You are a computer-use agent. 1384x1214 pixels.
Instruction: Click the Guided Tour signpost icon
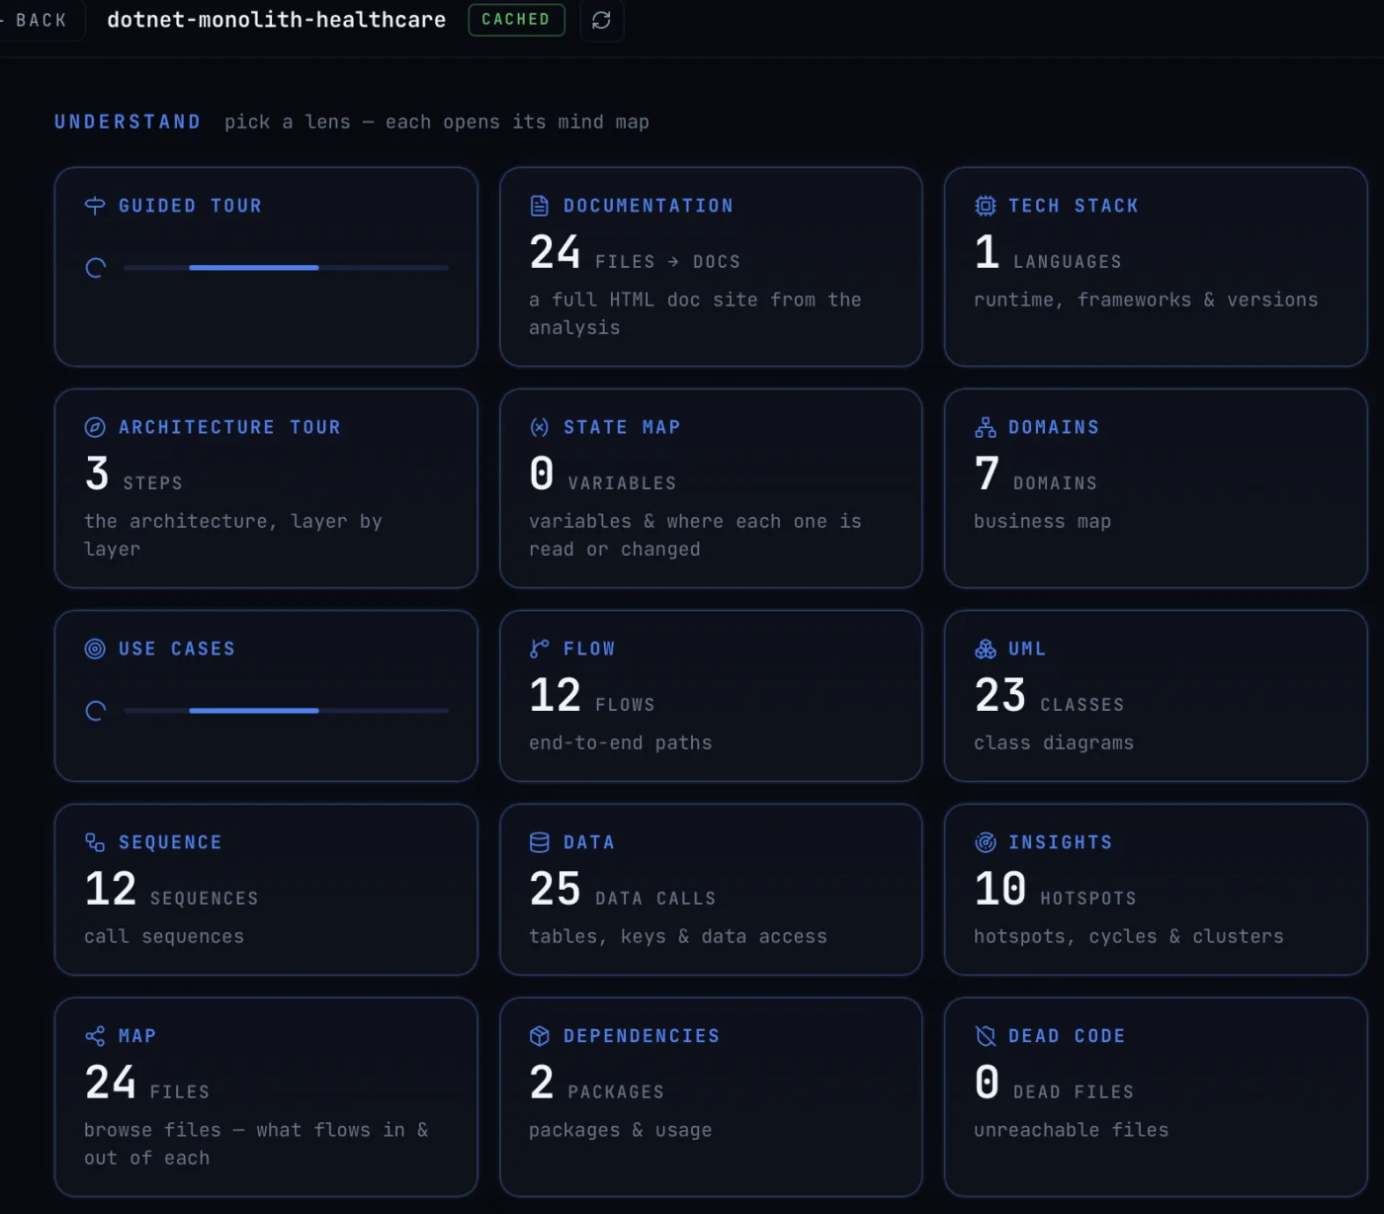[x=95, y=206]
